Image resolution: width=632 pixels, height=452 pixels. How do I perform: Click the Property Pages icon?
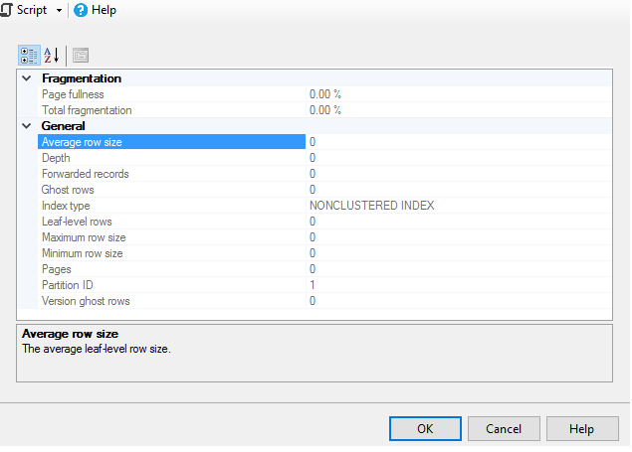coord(80,55)
